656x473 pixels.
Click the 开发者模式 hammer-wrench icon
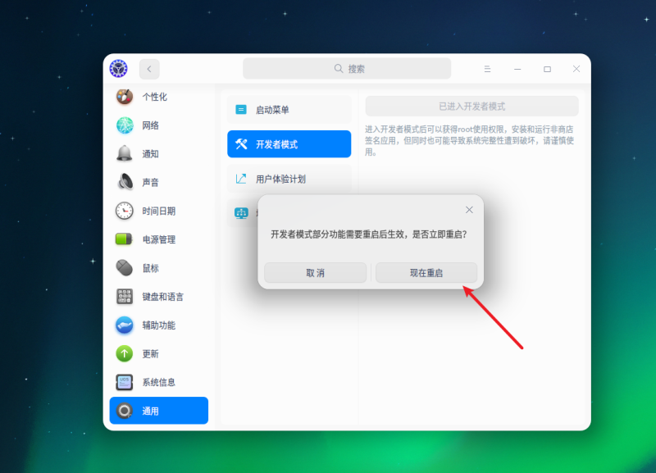pos(241,144)
